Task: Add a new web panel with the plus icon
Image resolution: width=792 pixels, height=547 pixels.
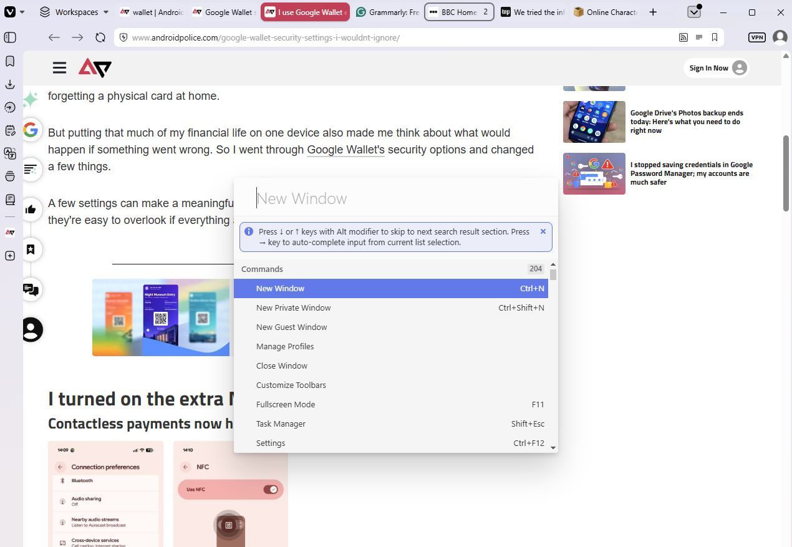Action: tap(10, 256)
